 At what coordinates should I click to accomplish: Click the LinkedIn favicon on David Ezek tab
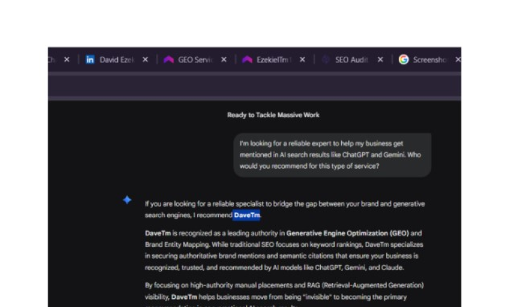(90, 60)
